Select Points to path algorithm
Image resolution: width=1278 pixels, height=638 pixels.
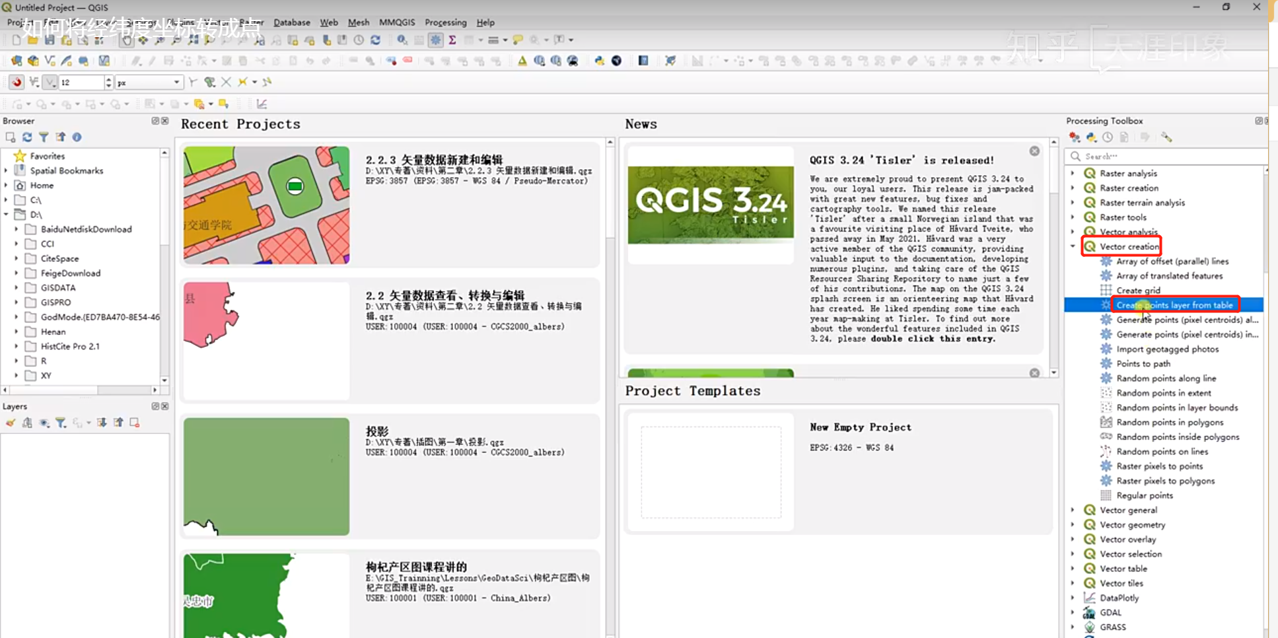[x=1143, y=364]
